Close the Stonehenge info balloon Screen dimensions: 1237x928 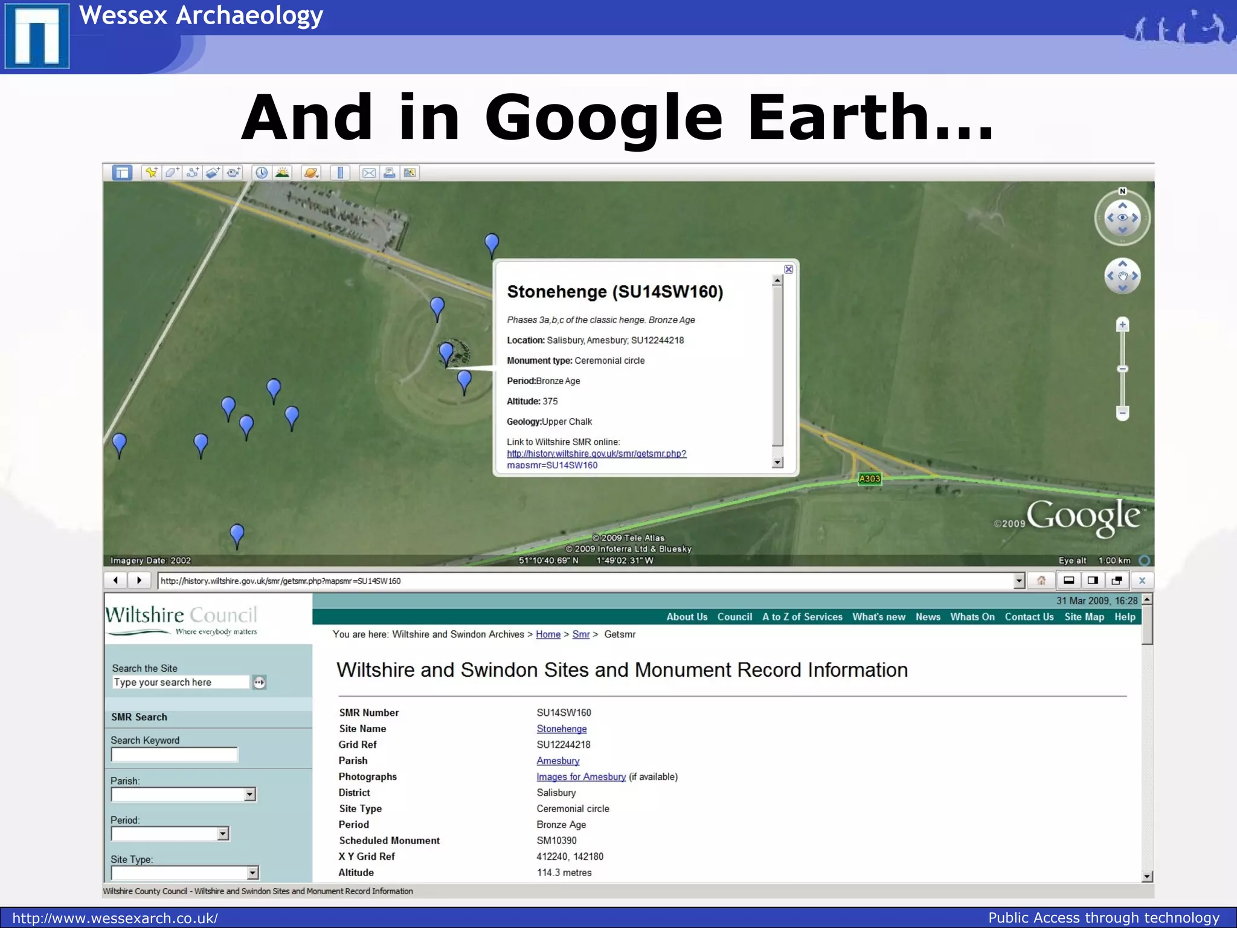tap(788, 269)
